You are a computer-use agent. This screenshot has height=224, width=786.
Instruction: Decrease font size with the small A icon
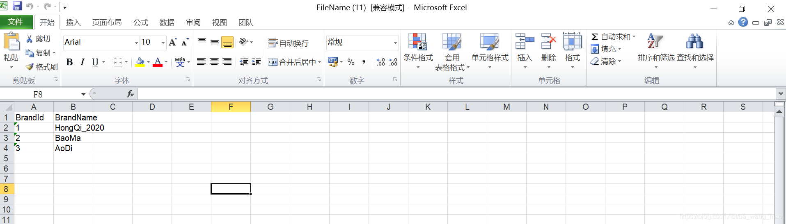tap(185, 42)
